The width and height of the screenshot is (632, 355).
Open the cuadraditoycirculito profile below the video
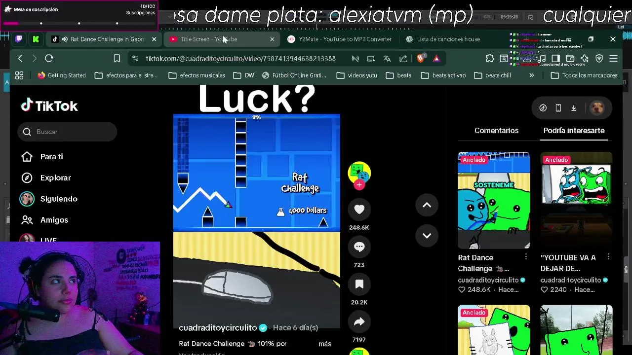coord(218,328)
